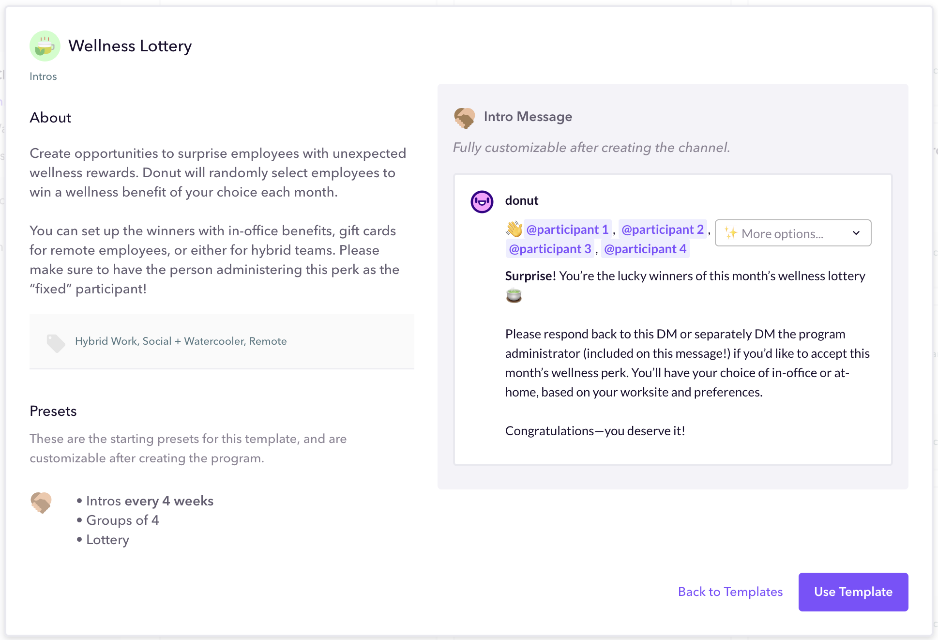
Task: Click the Intros category label
Action: point(43,76)
